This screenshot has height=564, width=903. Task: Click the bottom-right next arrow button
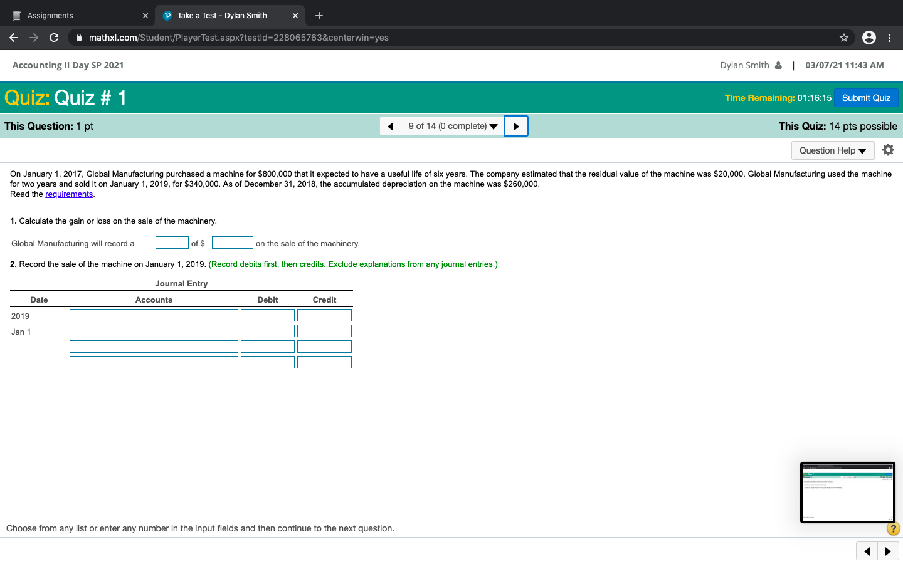[888, 551]
